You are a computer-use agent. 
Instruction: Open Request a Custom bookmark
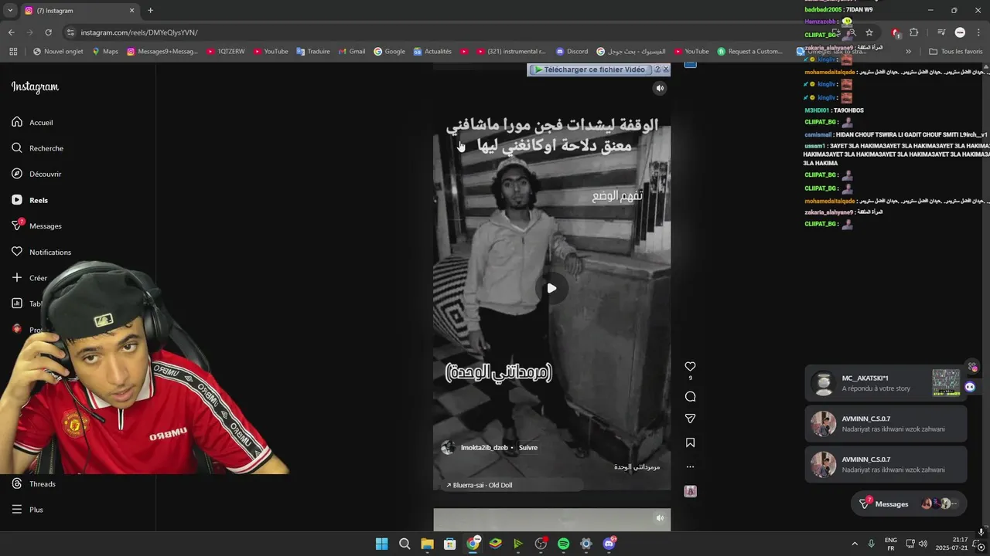pos(750,52)
